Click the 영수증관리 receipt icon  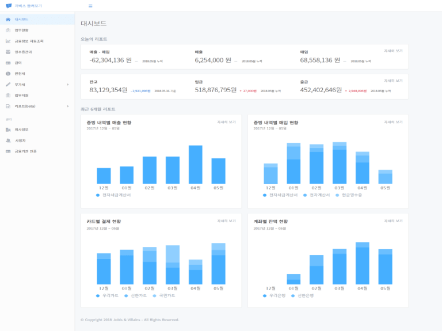[x=8, y=52]
